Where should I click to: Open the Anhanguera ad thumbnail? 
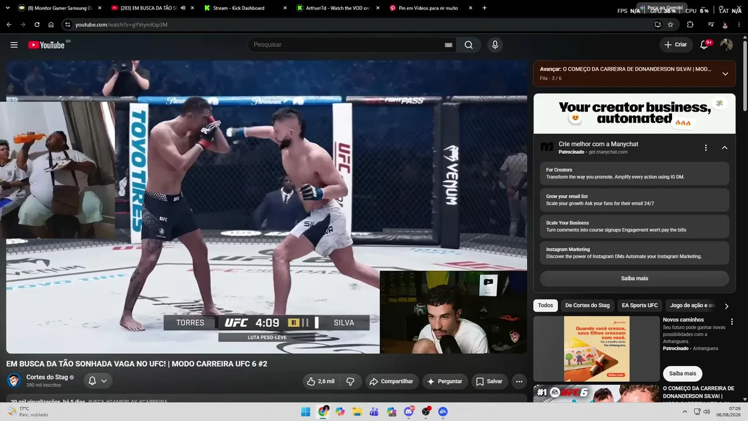[x=597, y=349]
